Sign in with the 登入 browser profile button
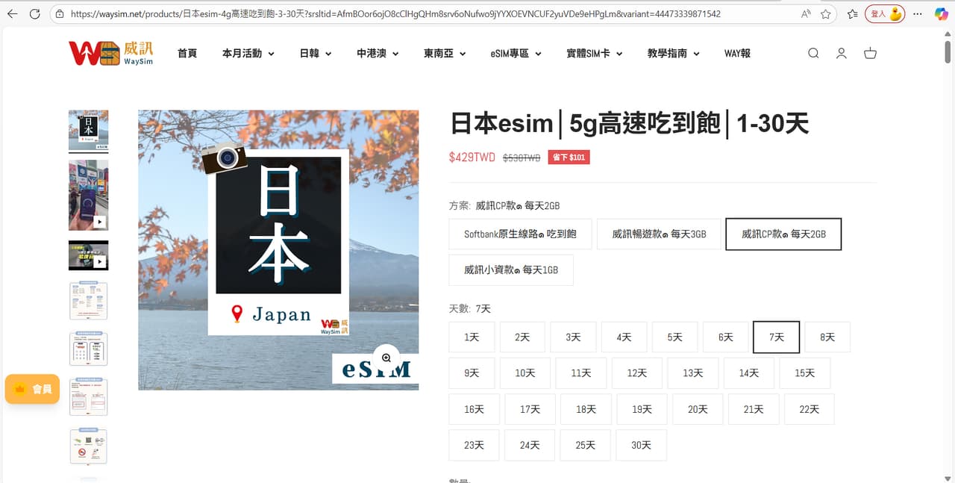This screenshot has width=955, height=483. tap(885, 13)
